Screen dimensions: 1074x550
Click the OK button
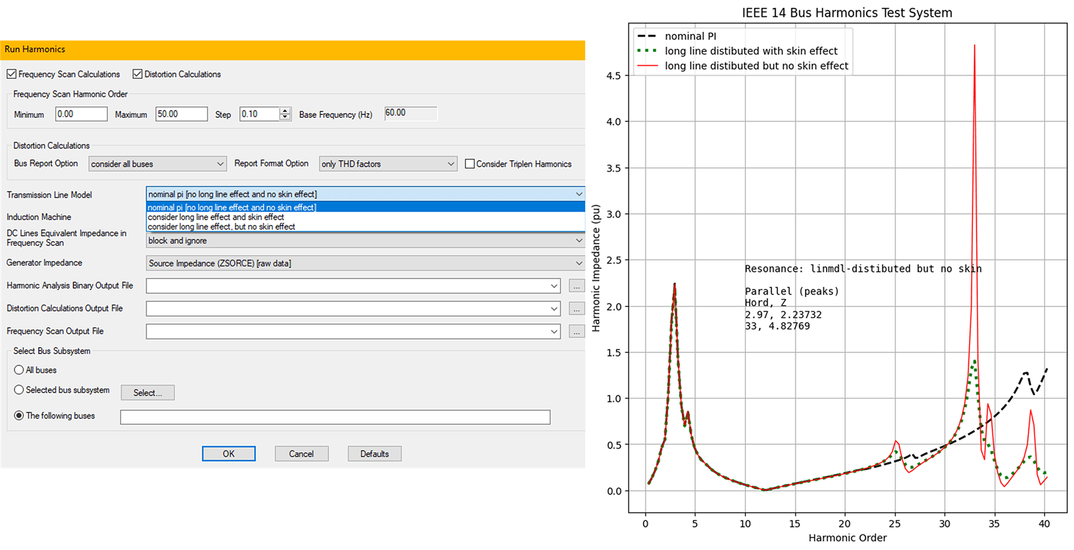(x=229, y=453)
